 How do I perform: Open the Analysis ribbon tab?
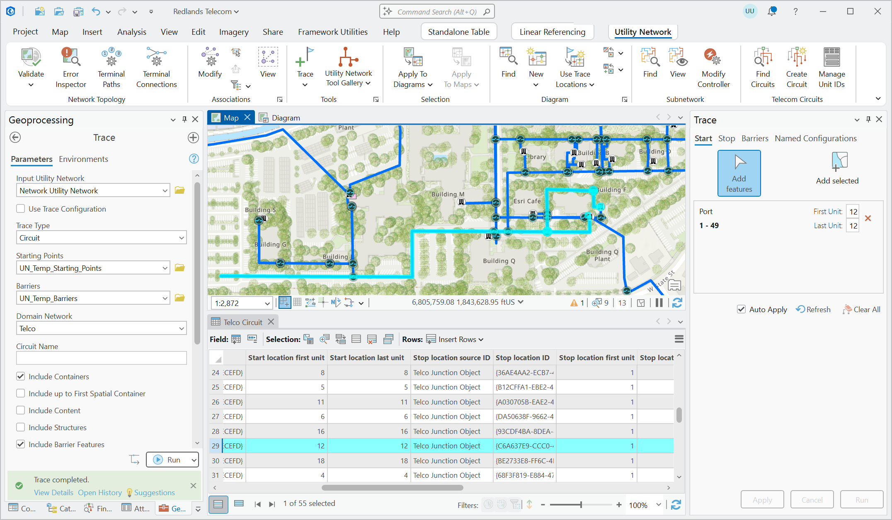(132, 32)
